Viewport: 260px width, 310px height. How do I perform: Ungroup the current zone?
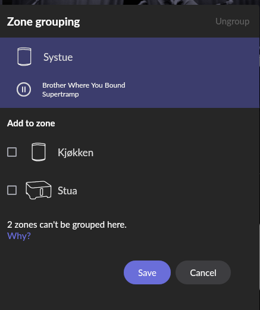pos(233,21)
